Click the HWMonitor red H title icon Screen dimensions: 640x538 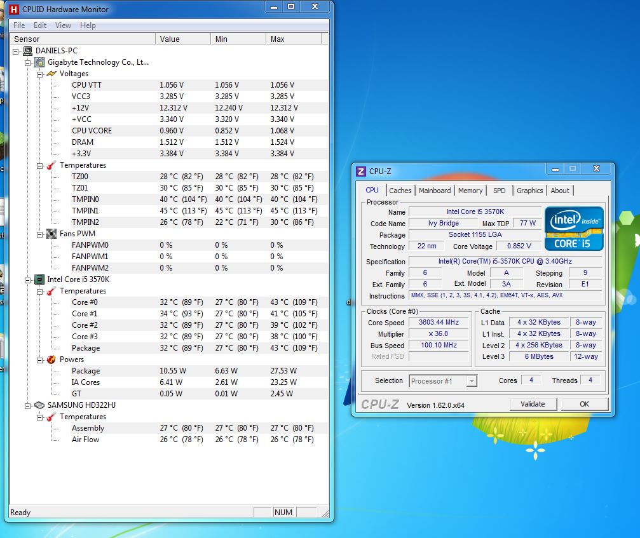coord(14,9)
